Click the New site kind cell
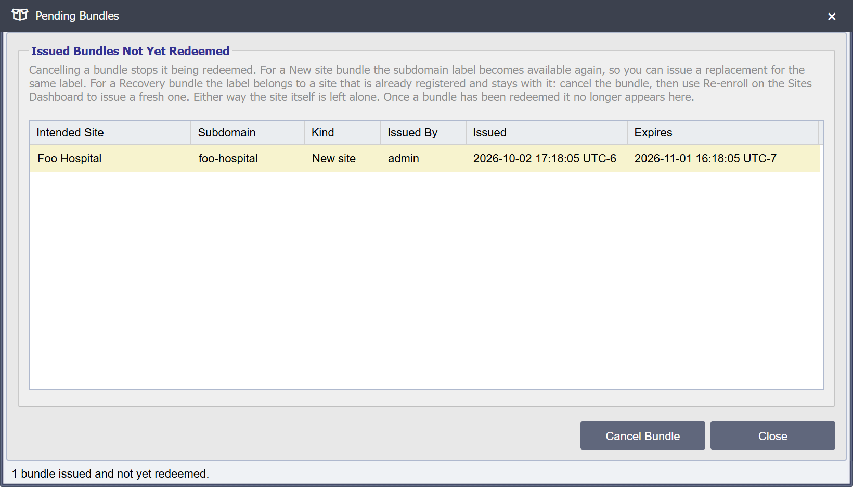The height and width of the screenshot is (487, 853). 342,158
